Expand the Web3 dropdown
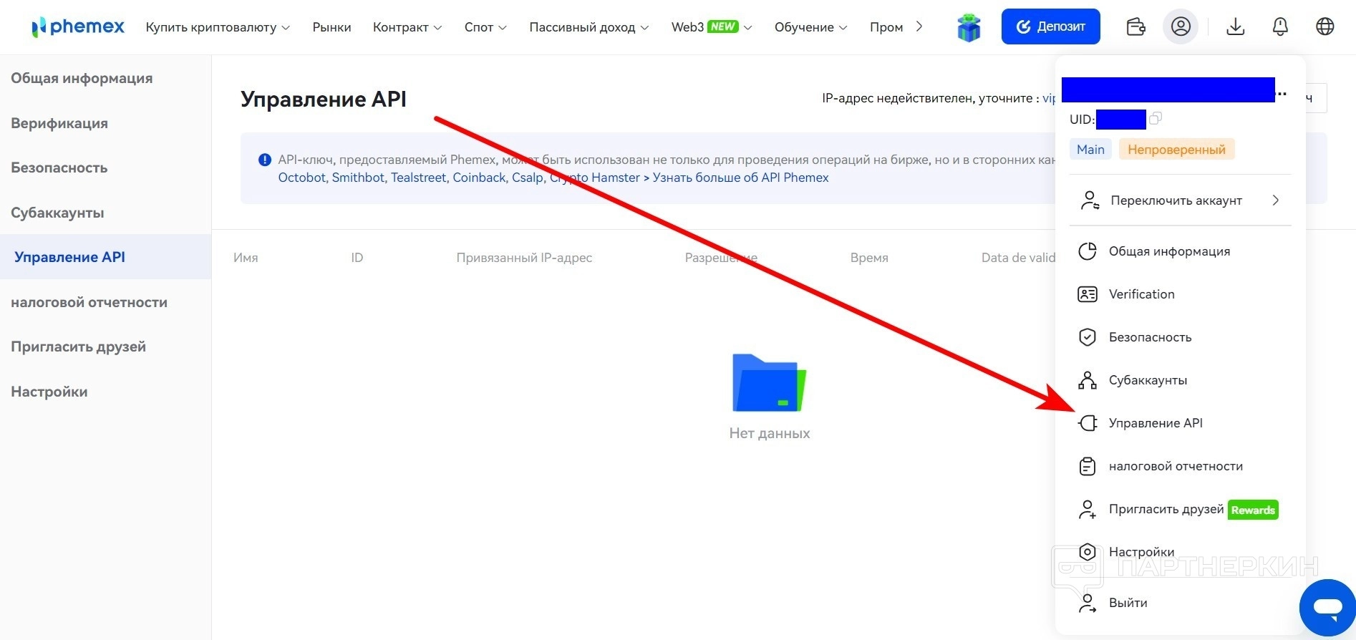The image size is (1356, 640). (x=712, y=27)
